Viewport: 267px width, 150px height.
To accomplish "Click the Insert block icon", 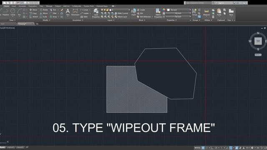I will tap(133, 12).
